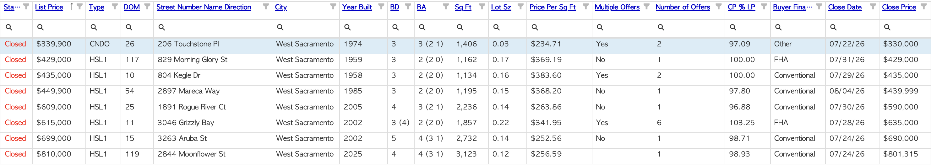The width and height of the screenshot is (931, 165).
Task: Open filter icon for Price Per Sq Ft
Action: click(585, 7)
